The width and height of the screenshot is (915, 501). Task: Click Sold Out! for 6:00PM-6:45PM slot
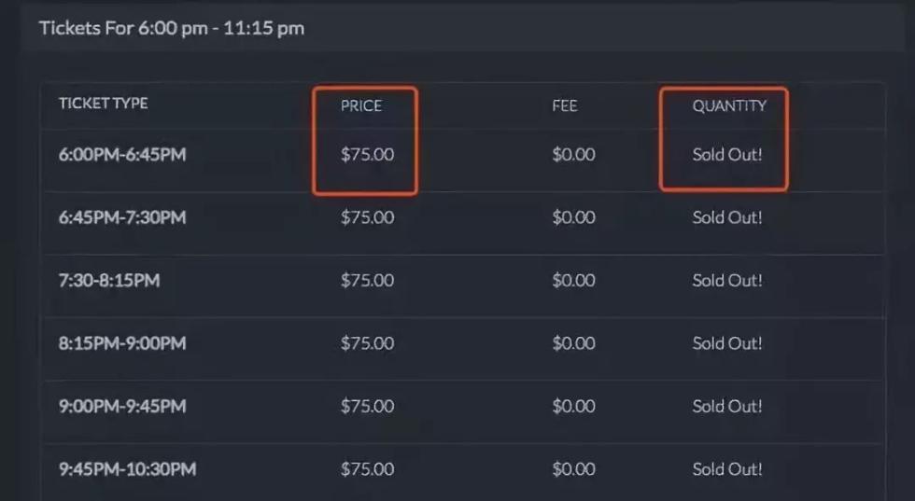[727, 155]
